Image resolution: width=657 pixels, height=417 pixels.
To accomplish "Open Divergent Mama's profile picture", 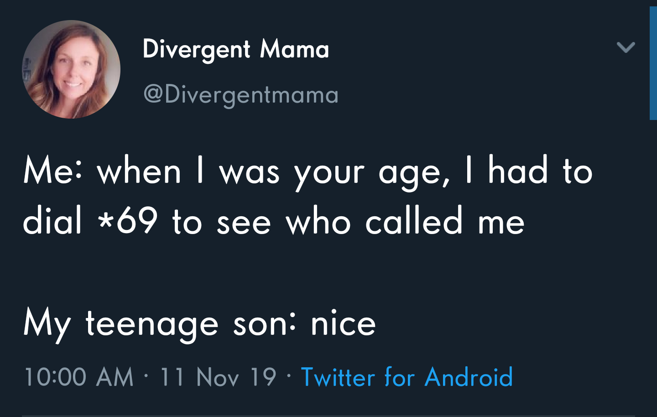I will tap(71, 69).
